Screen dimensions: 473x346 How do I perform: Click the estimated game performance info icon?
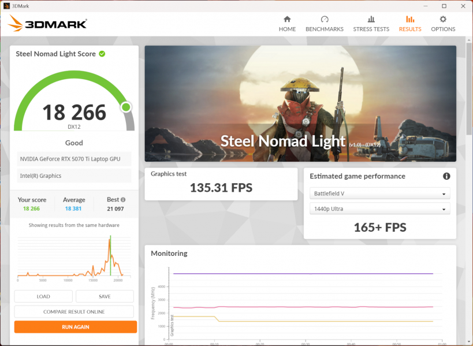coord(446,176)
